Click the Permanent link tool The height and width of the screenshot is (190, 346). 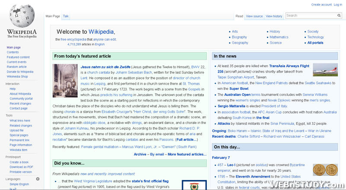coord(19,140)
